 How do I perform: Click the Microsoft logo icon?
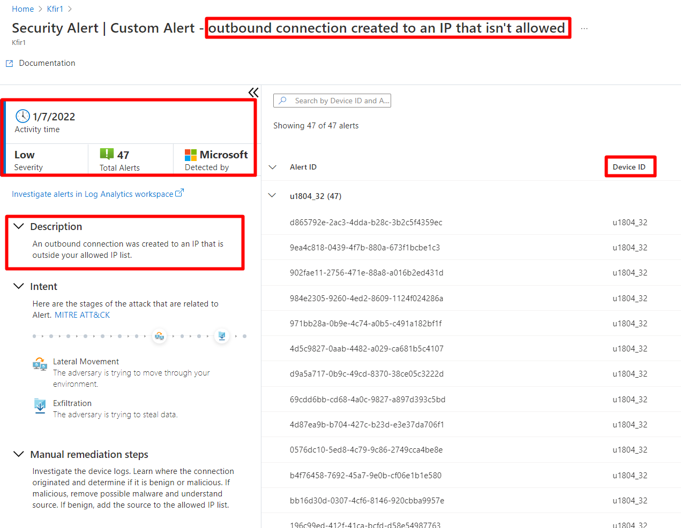pyautogui.click(x=191, y=155)
